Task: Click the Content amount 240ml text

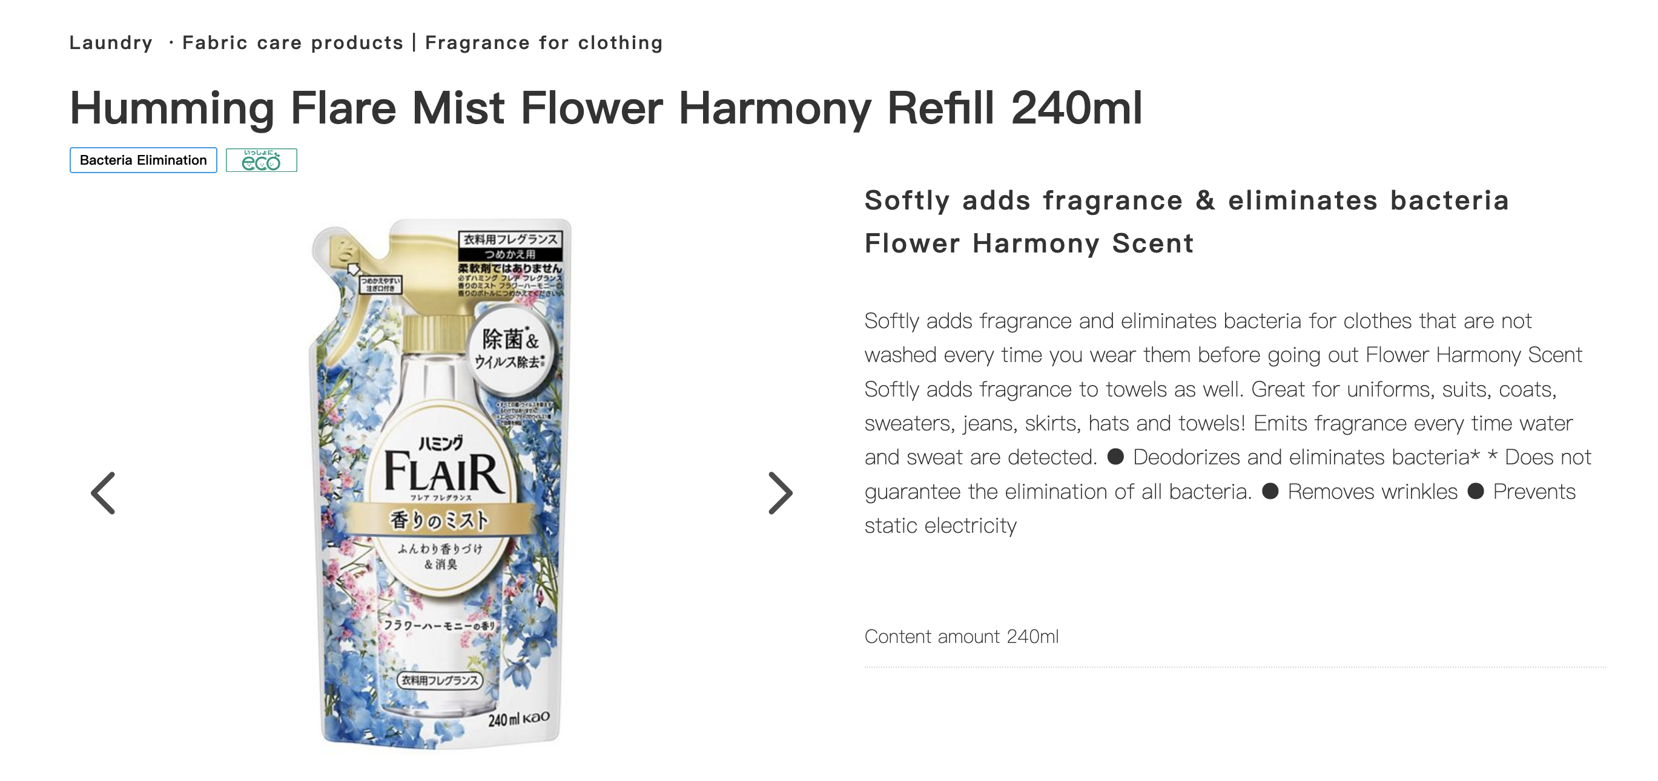Action: [962, 636]
